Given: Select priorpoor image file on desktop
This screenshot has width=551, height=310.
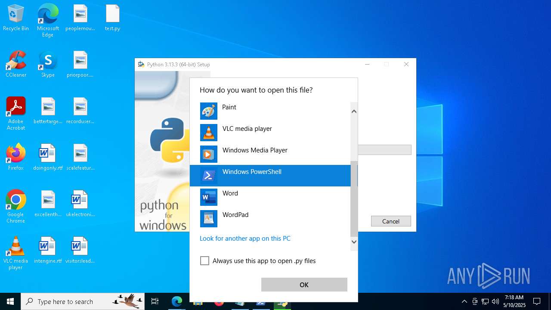Looking at the screenshot, I should pos(80,65).
